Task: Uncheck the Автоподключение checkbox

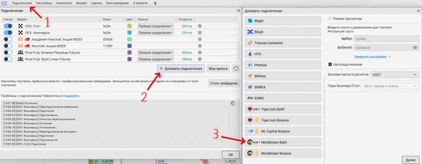Action: pos(330,65)
